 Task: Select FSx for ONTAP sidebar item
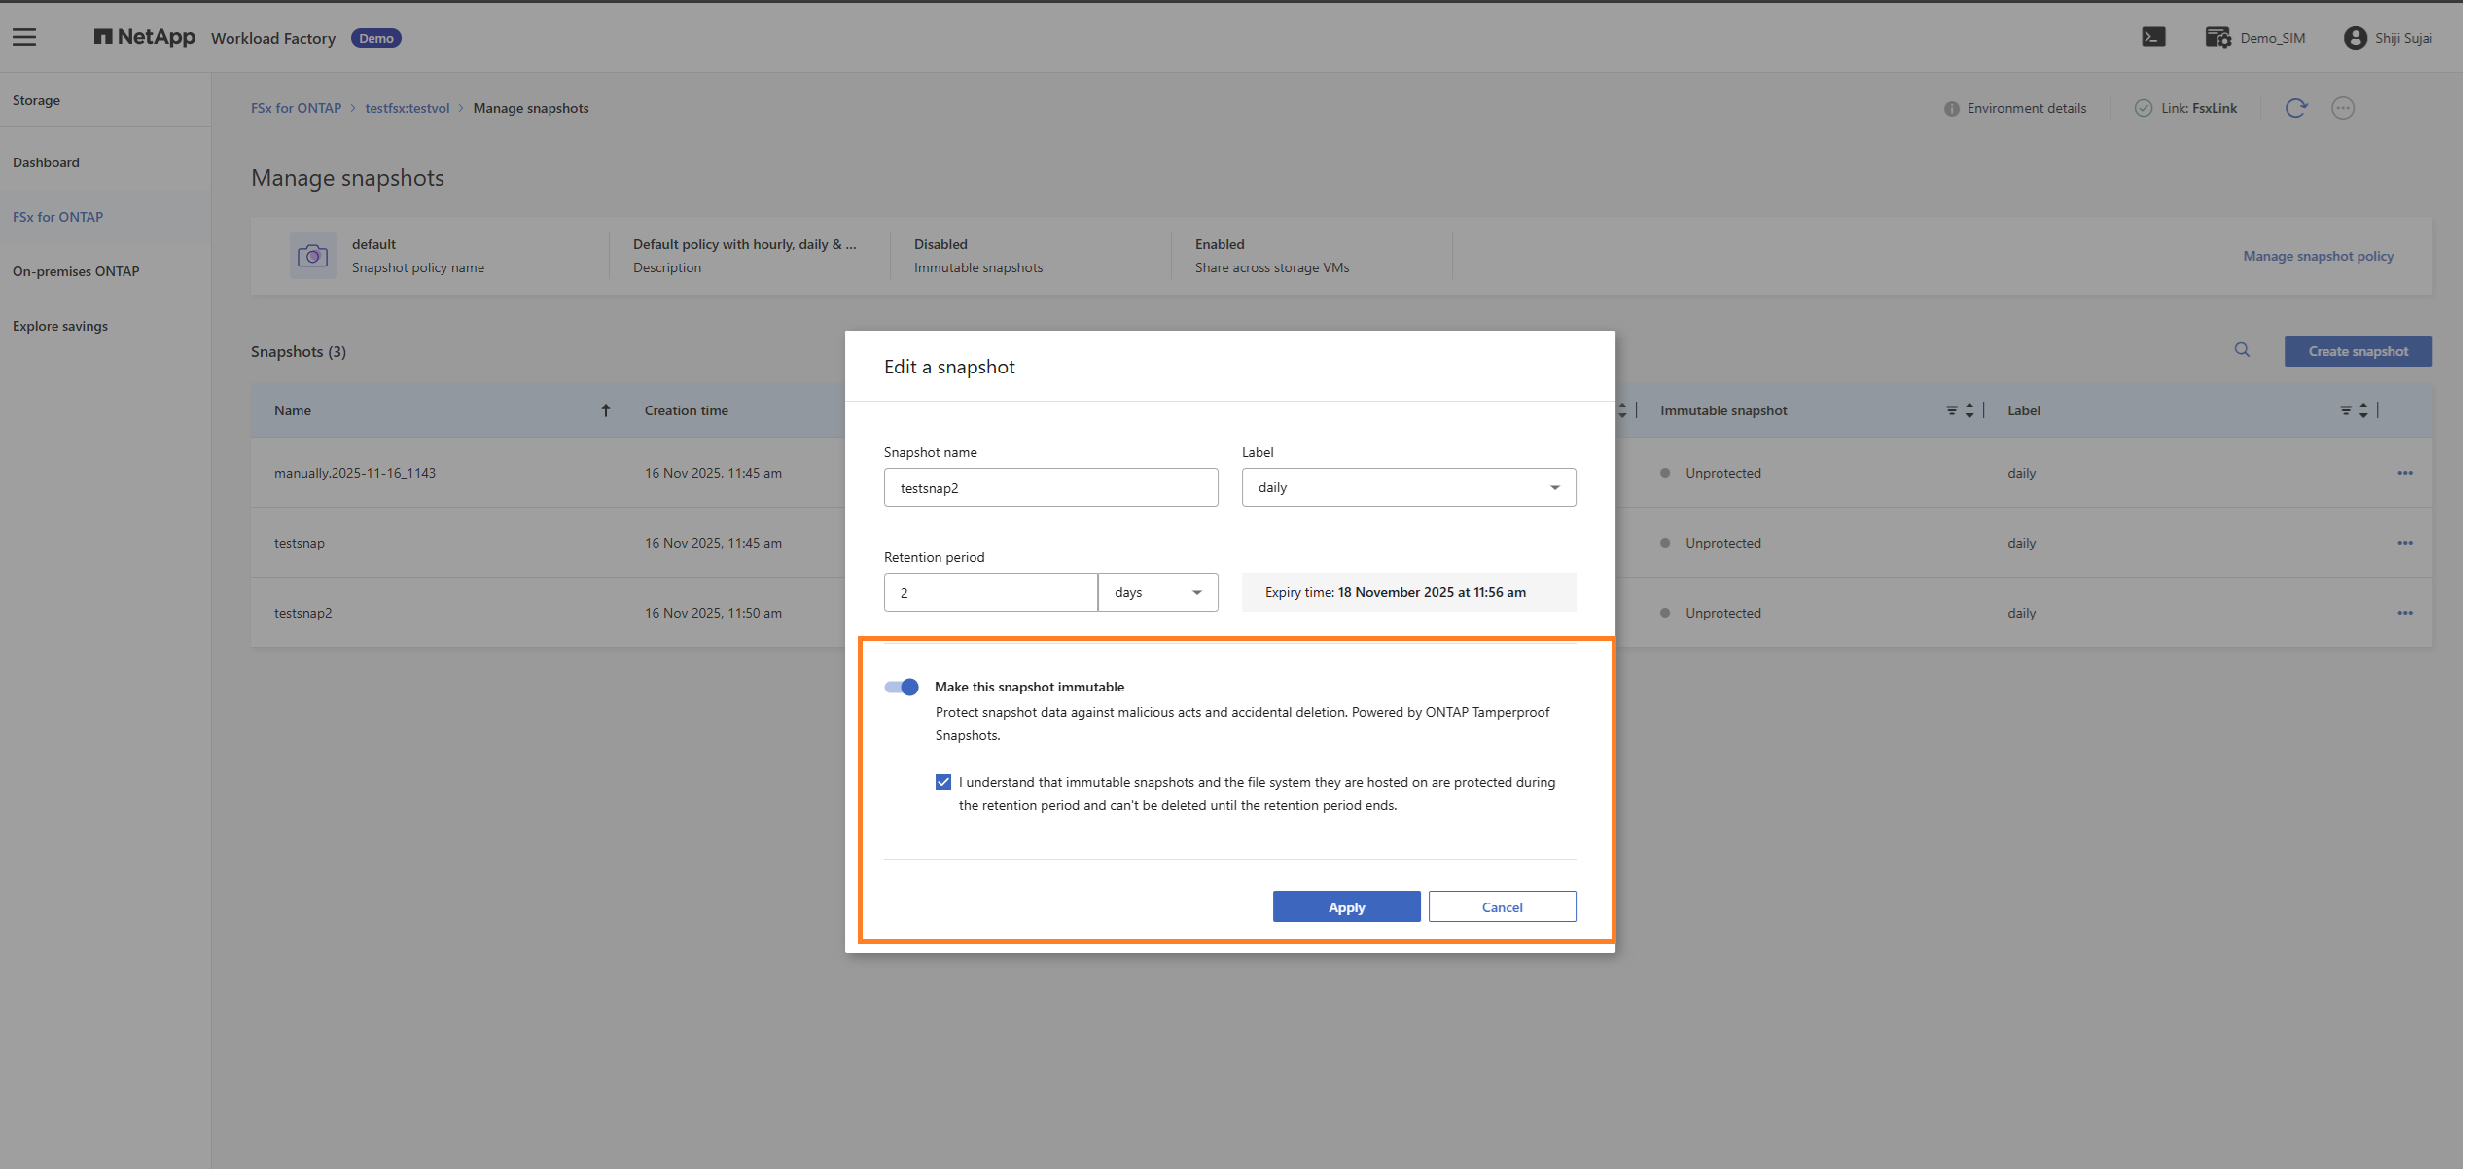click(57, 217)
